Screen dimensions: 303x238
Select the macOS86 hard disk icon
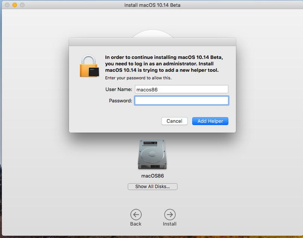coord(152,155)
